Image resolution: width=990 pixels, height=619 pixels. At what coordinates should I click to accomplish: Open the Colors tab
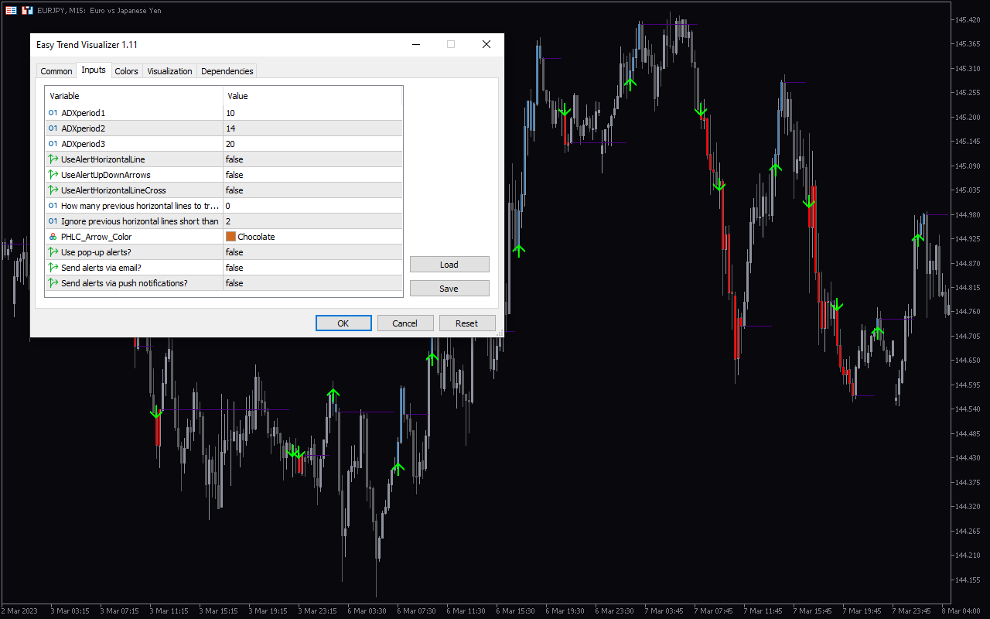[126, 71]
